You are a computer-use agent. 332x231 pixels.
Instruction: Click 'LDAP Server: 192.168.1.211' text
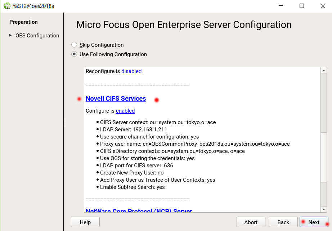tap(133, 130)
